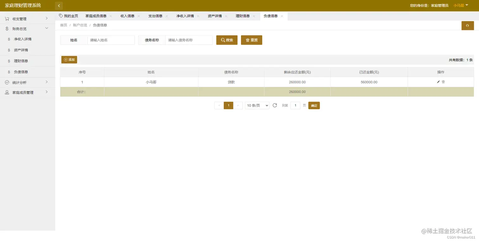The height and width of the screenshot is (241, 479).
Task: Close the 负债信息 tab
Action: tap(282, 16)
